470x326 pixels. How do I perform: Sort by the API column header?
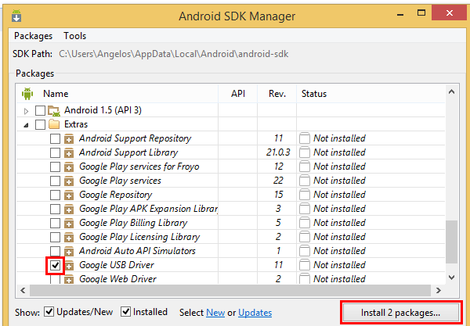[x=238, y=94]
